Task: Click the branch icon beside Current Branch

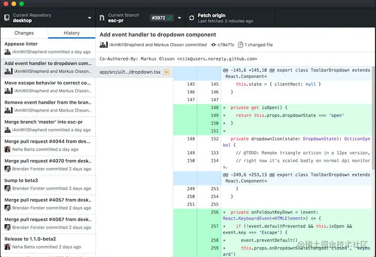Action: point(102,18)
